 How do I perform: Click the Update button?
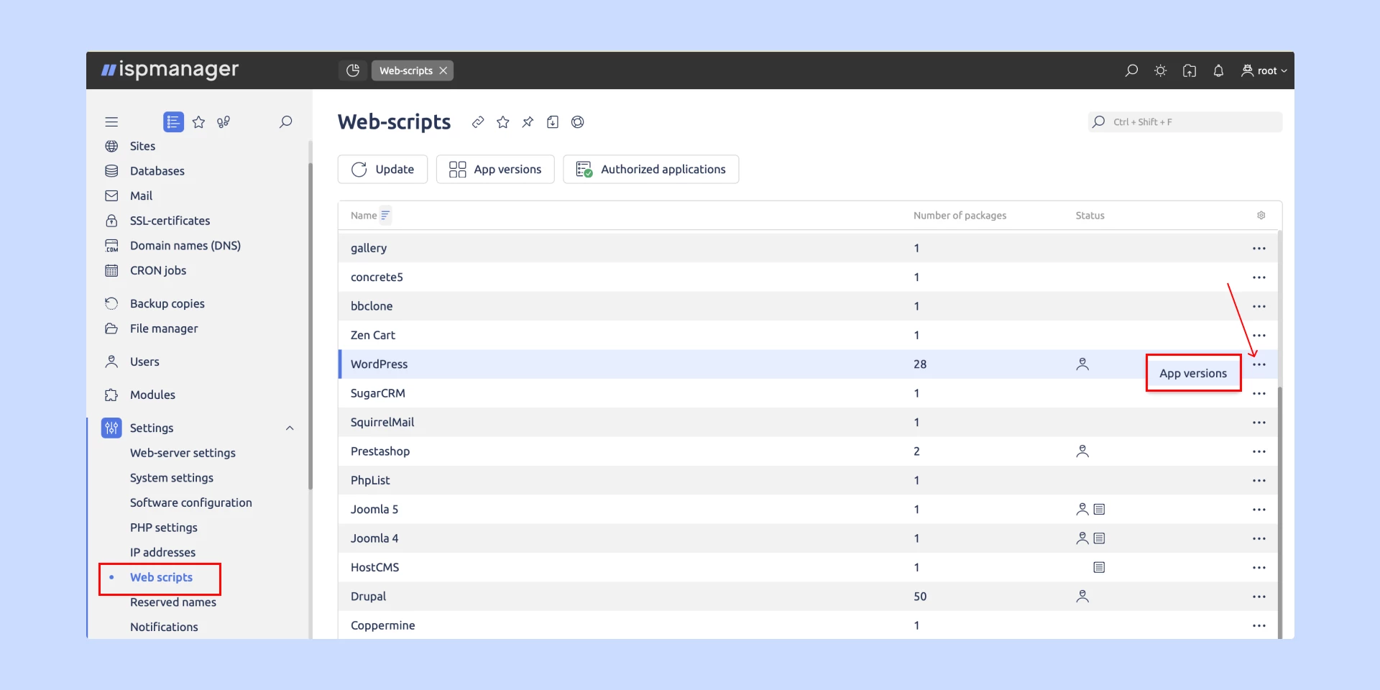[x=382, y=170]
